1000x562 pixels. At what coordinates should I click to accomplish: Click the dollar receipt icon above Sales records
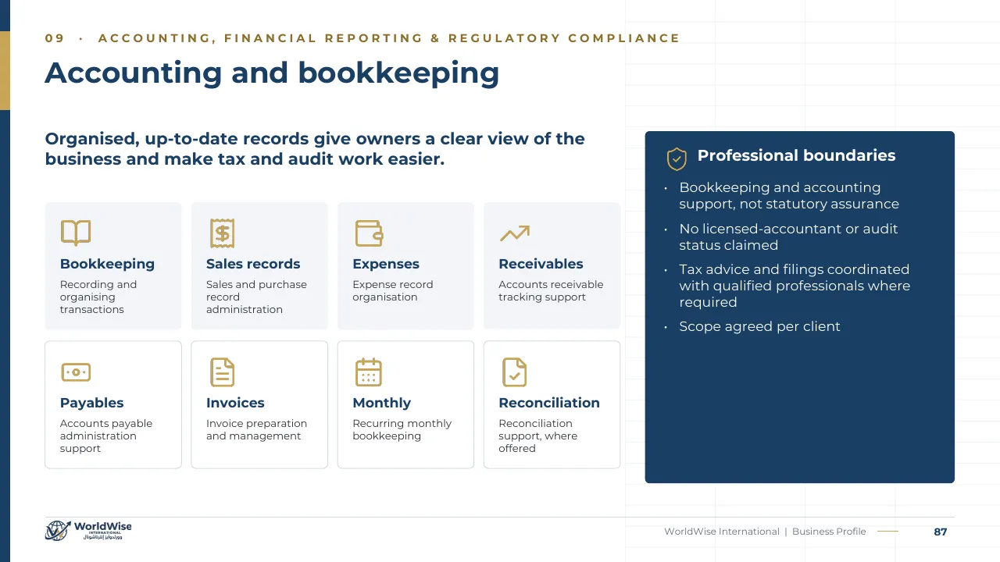tap(222, 233)
